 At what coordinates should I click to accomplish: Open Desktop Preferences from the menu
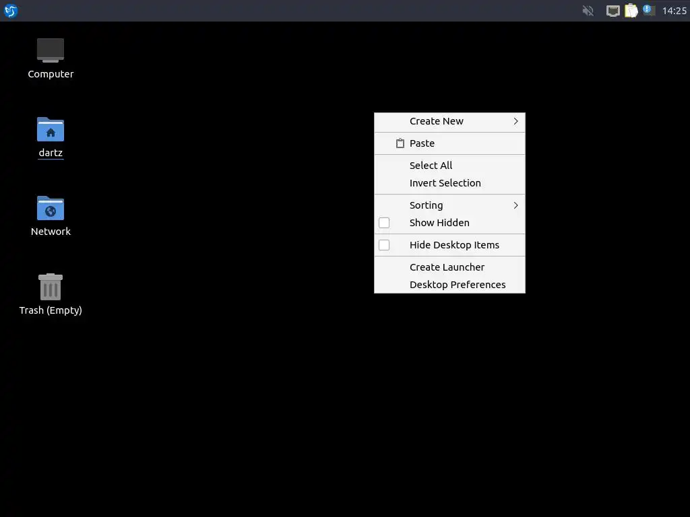tap(449, 285)
